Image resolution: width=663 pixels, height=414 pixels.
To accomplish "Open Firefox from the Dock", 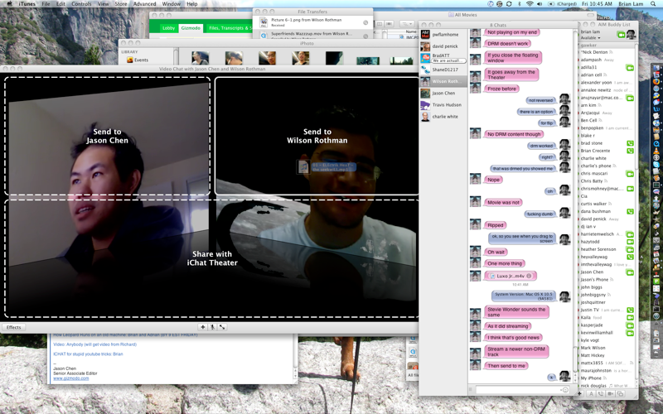I will [x=656, y=81].
